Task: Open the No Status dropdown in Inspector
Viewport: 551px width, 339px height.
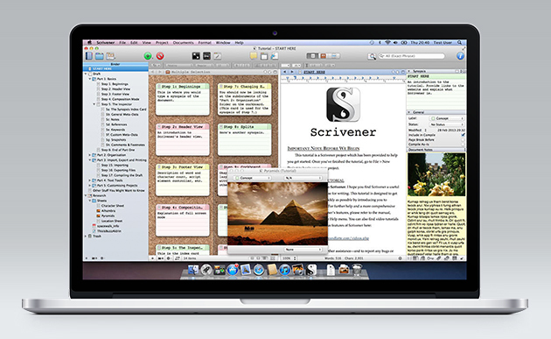Action: pos(447,124)
